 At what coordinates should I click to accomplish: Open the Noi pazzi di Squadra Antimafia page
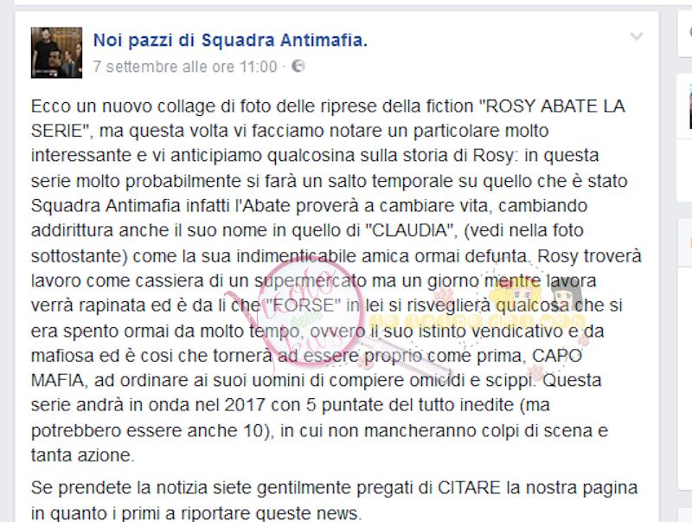coord(230,40)
